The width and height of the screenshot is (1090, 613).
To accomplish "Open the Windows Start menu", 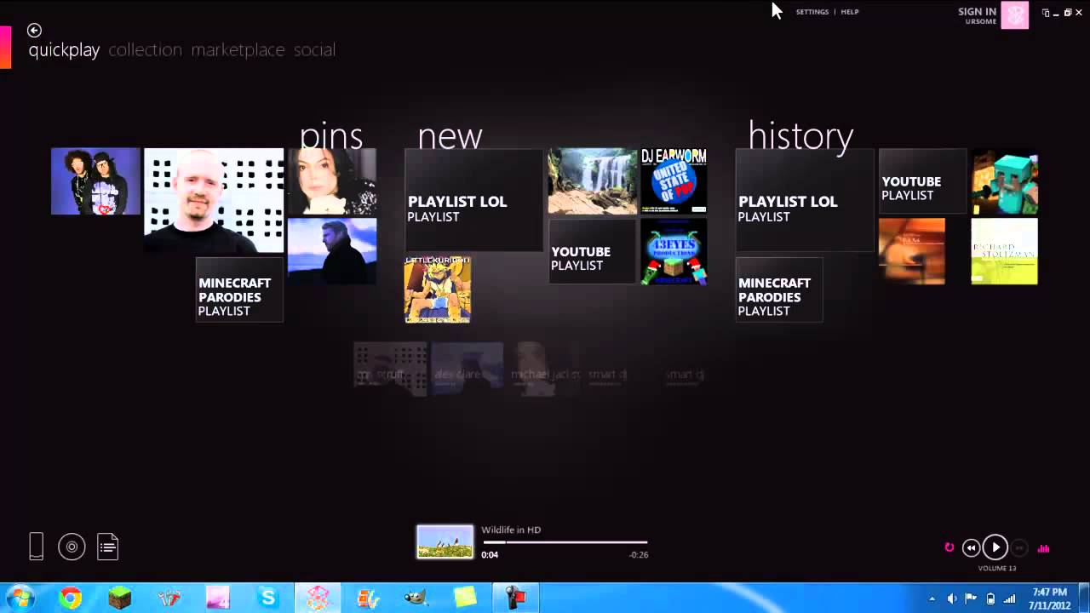I will (20, 598).
